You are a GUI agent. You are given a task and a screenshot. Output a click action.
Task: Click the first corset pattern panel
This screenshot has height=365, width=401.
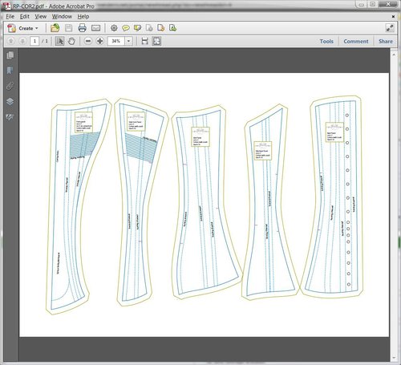click(79, 206)
